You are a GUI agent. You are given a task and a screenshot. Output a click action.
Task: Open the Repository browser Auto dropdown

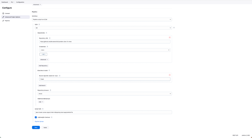105,94
